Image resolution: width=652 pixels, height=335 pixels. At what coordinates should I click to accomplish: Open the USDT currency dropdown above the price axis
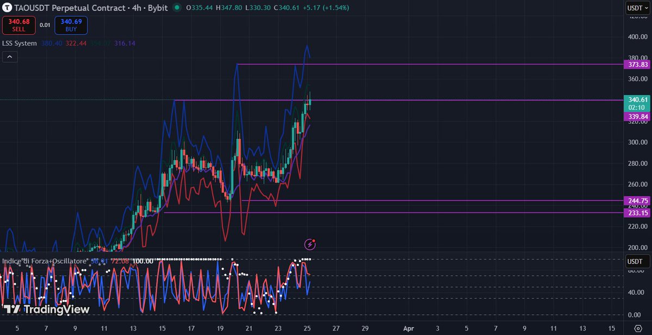click(637, 8)
